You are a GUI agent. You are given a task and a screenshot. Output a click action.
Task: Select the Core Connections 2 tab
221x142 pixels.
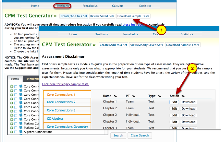pyautogui.click(x=67, y=102)
